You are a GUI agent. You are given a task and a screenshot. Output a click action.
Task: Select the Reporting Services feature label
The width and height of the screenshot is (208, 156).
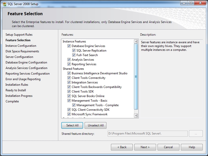(84, 64)
